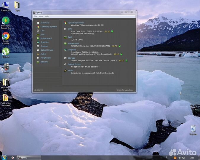The image size is (200, 160).
Task: Open the View menu
Action: pyautogui.click(x=41, y=16)
